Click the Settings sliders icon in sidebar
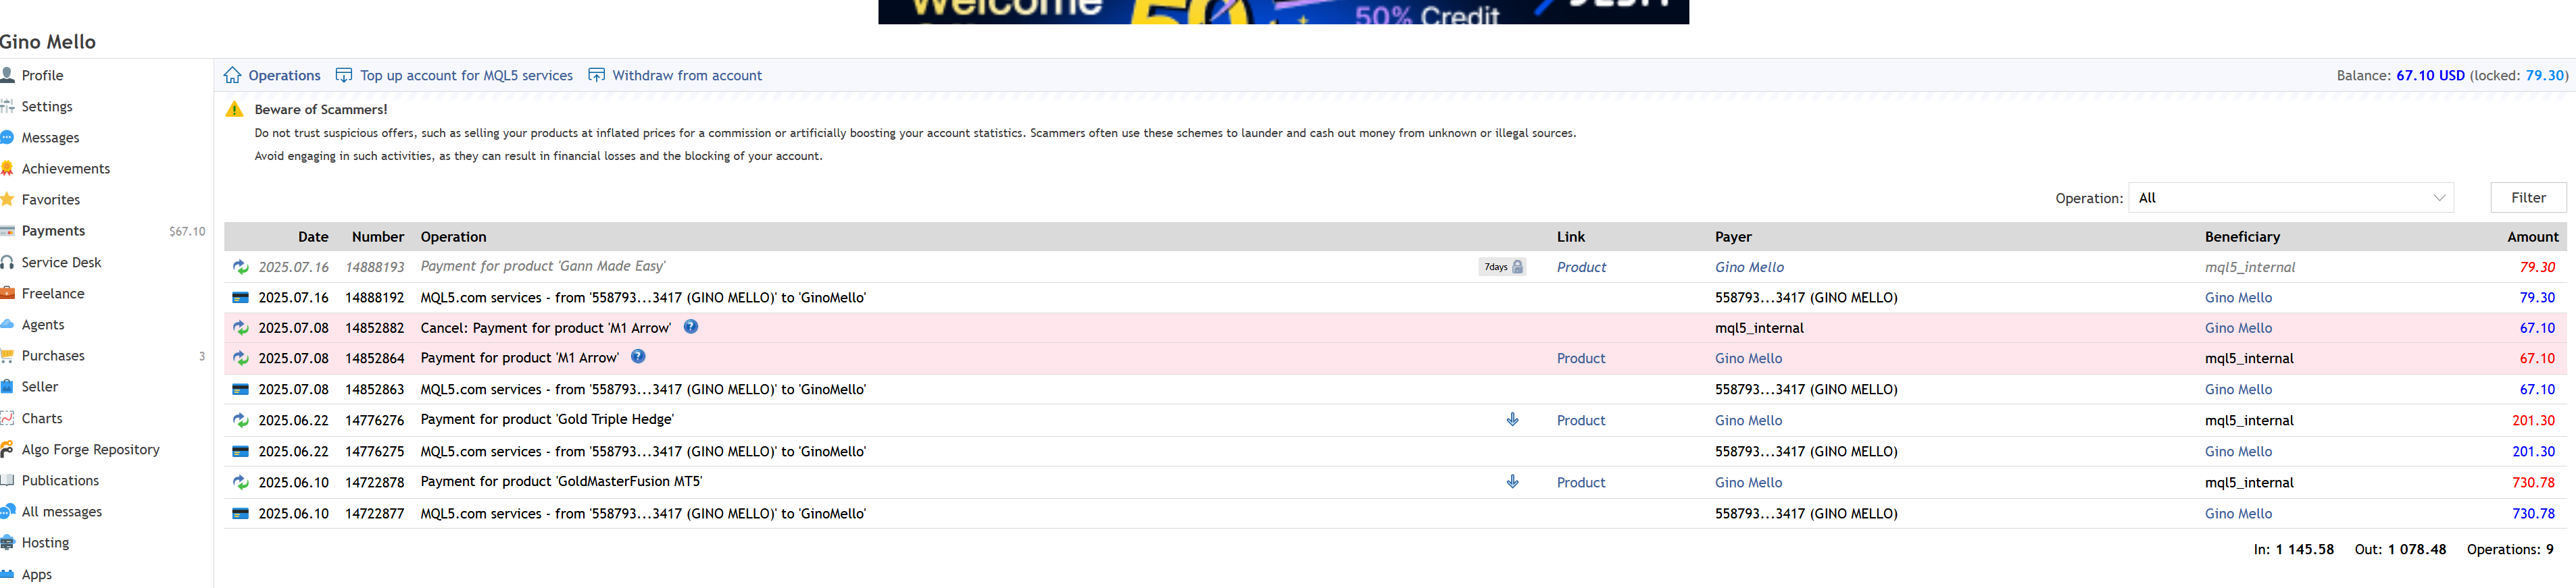Screen dimensions: 2576x588 7,106
